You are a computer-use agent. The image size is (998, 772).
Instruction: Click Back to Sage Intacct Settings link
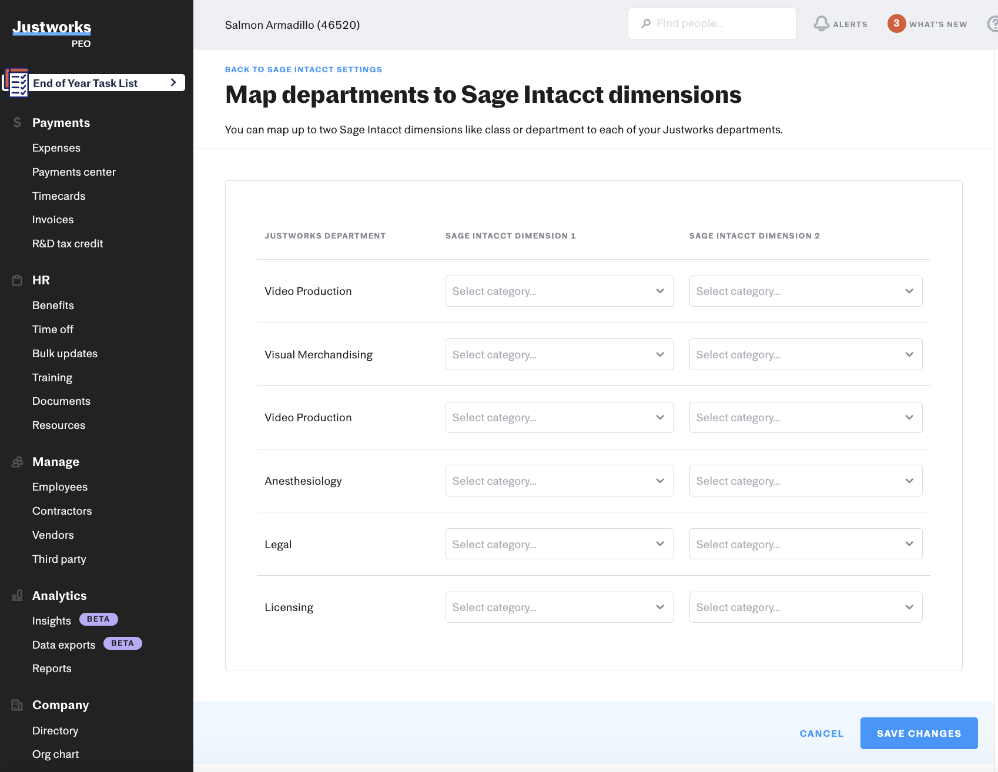[303, 69]
